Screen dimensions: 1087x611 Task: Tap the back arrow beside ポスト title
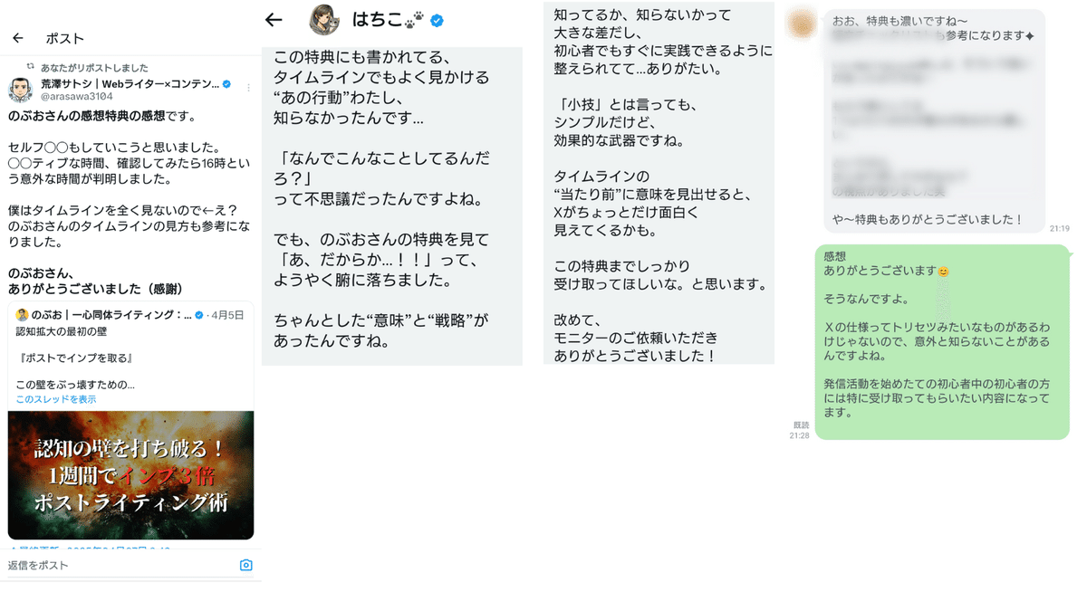click(18, 38)
